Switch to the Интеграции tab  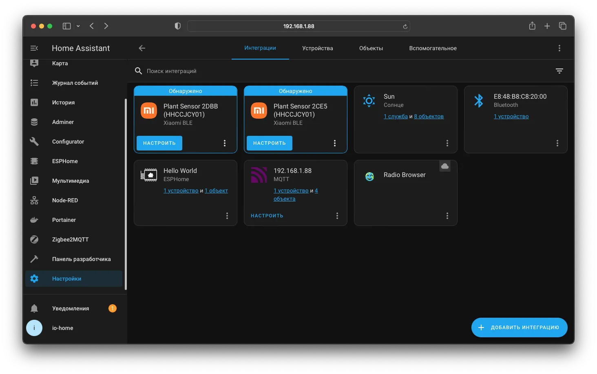260,48
